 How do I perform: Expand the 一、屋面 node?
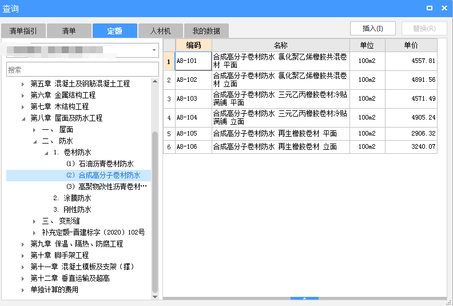[x=34, y=130]
